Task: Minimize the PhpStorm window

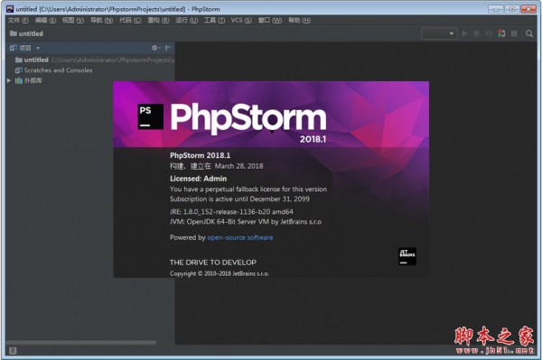Action: click(x=496, y=9)
